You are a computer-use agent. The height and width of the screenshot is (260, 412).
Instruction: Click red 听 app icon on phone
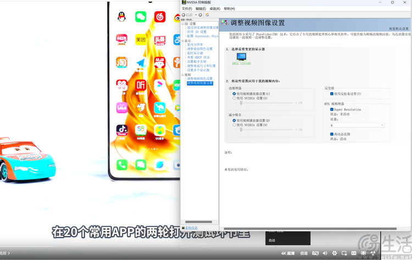141,85
